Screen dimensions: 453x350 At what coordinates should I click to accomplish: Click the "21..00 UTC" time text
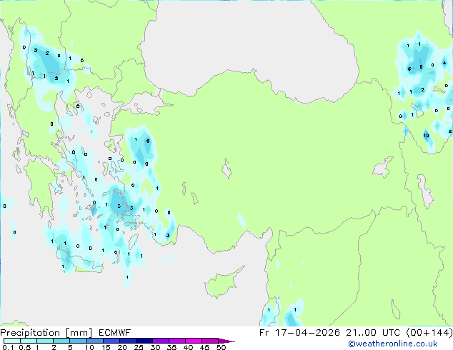coord(373,333)
